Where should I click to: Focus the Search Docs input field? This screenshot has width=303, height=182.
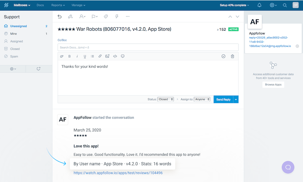click(148, 47)
